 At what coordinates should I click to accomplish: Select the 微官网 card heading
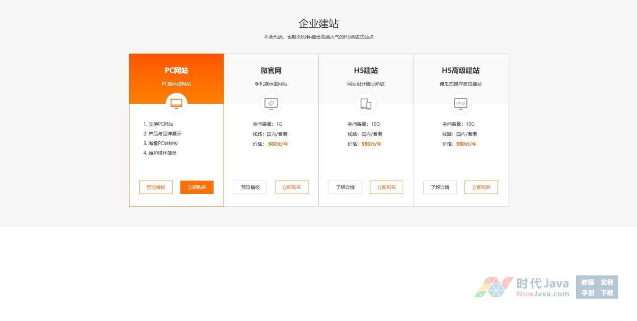[x=271, y=71]
